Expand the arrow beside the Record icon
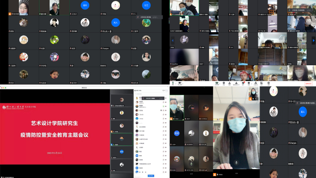The width and height of the screenshot is (316, 178). pos(252,84)
